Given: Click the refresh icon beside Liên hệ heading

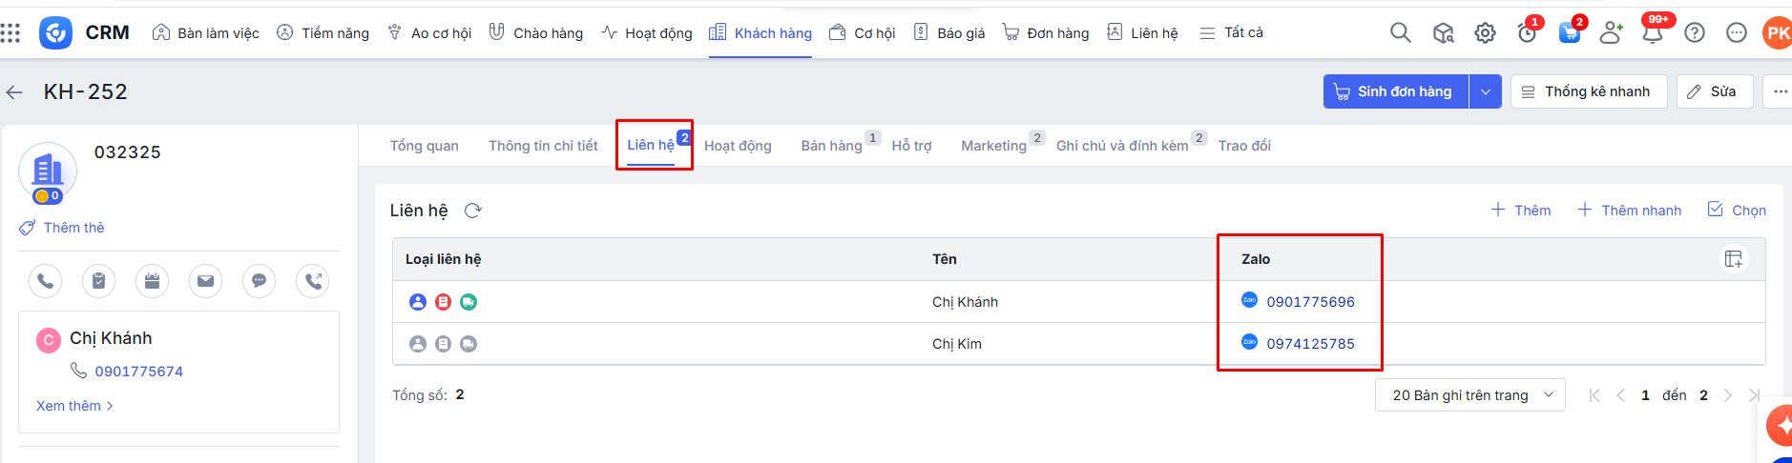Looking at the screenshot, I should [472, 211].
